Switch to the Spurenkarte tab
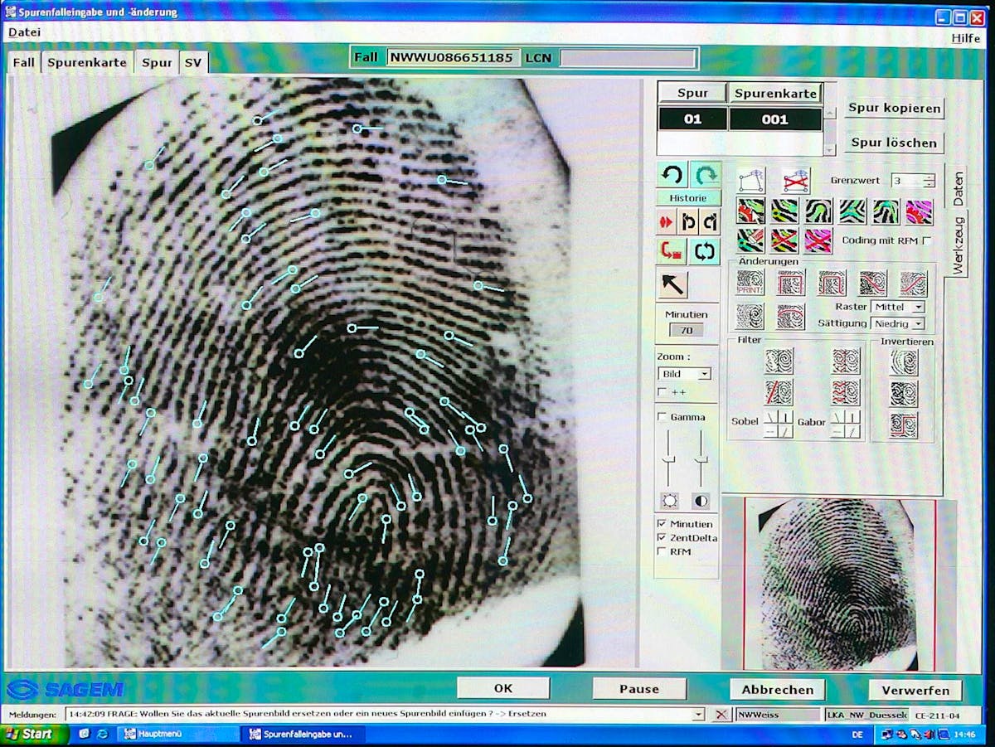995x747 pixels. coord(87,63)
